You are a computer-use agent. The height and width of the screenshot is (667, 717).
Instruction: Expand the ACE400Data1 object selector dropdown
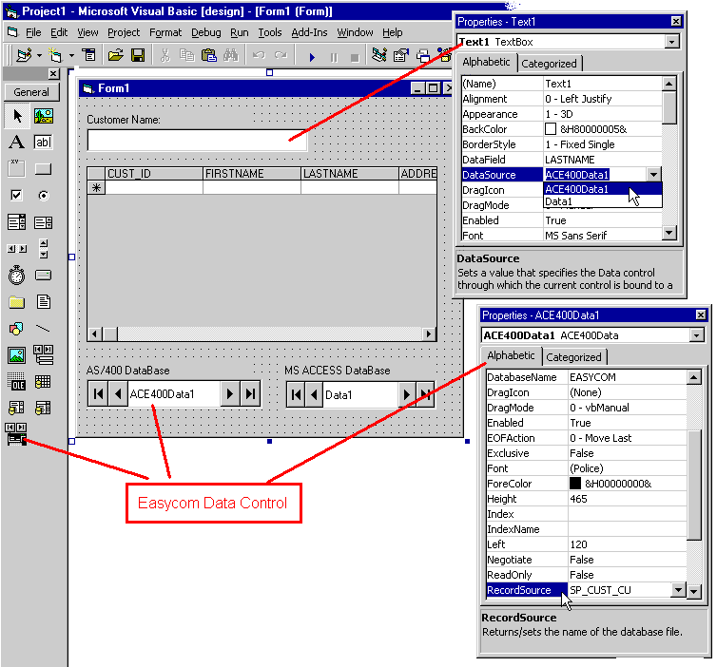click(697, 335)
